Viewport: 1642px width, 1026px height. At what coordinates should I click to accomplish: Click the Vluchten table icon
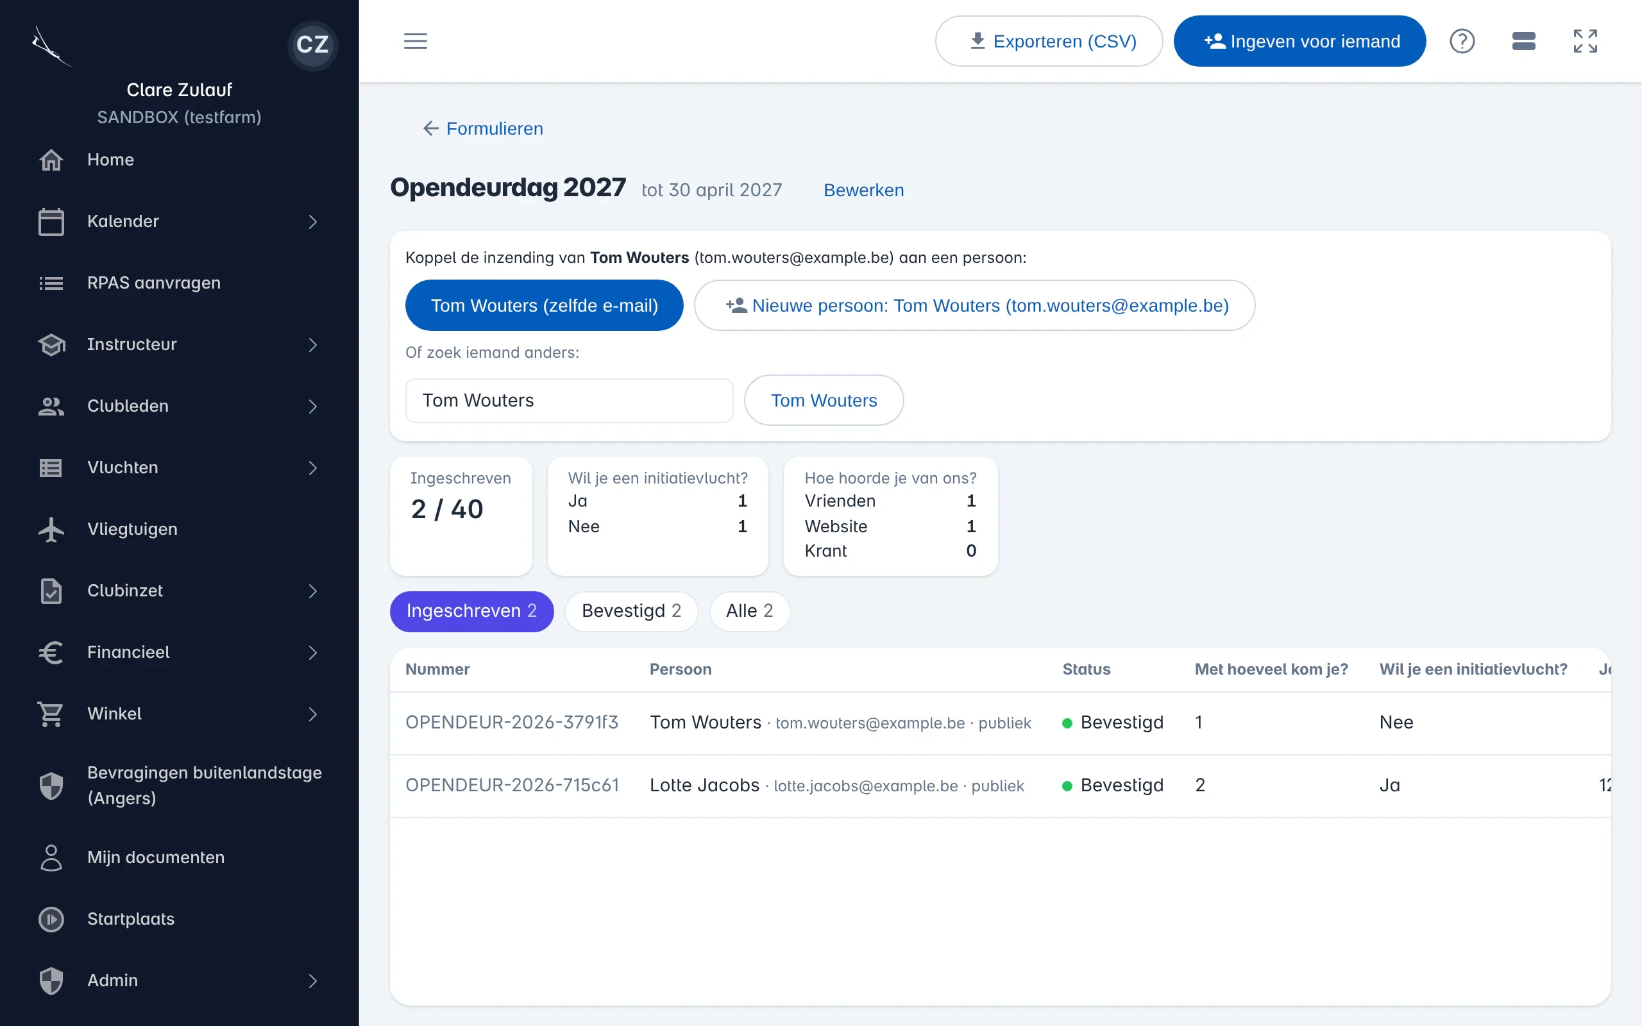point(51,467)
